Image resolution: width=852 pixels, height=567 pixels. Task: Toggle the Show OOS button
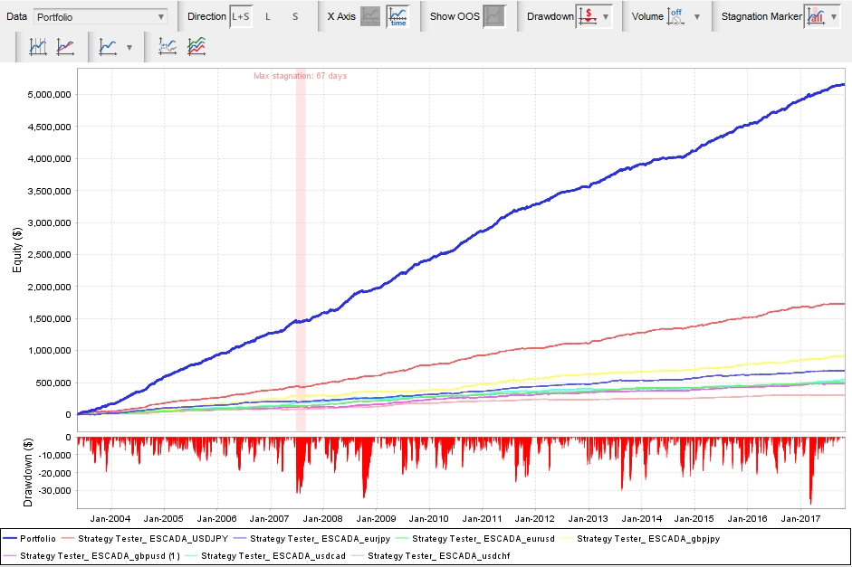click(493, 16)
